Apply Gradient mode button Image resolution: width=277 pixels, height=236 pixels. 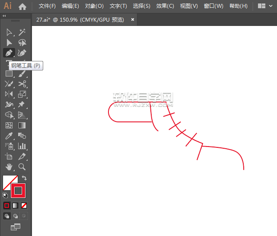point(16,206)
